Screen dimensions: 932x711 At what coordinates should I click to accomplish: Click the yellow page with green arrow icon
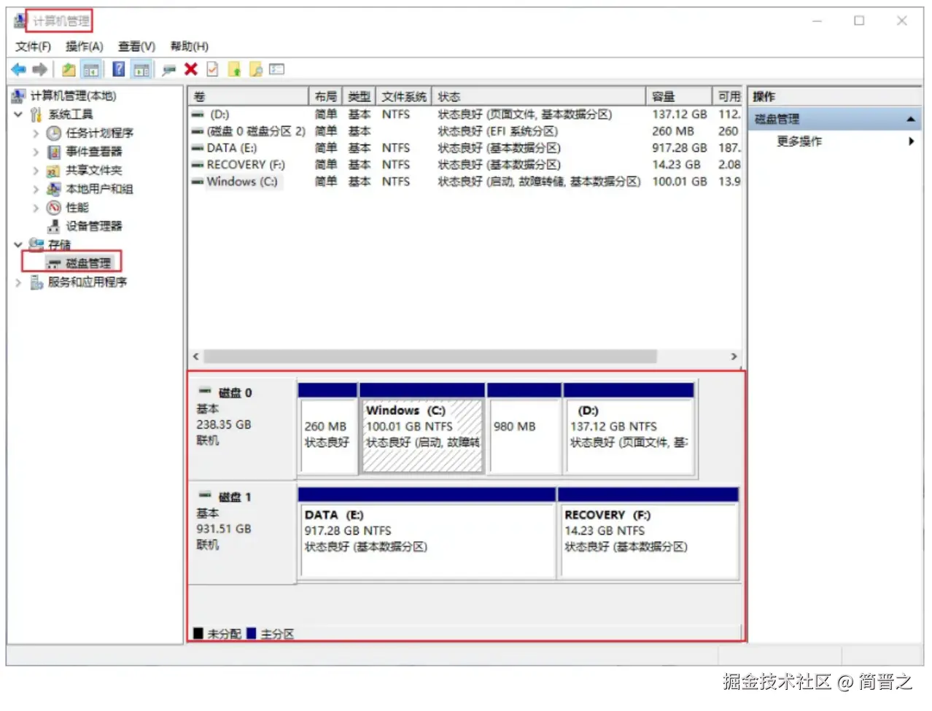tap(234, 69)
